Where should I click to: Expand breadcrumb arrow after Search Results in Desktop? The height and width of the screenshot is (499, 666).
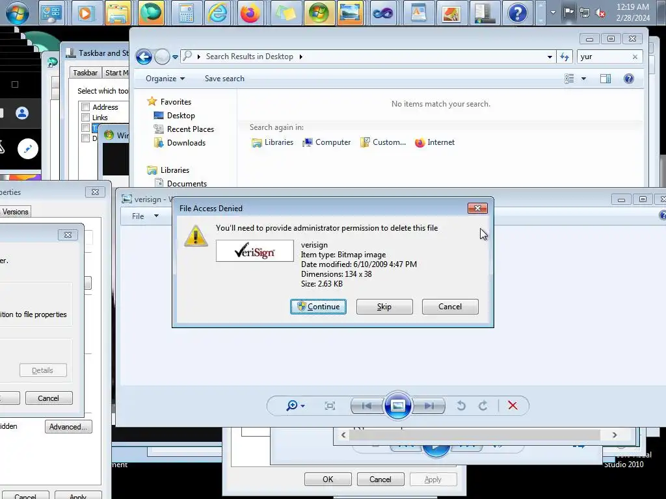point(300,57)
